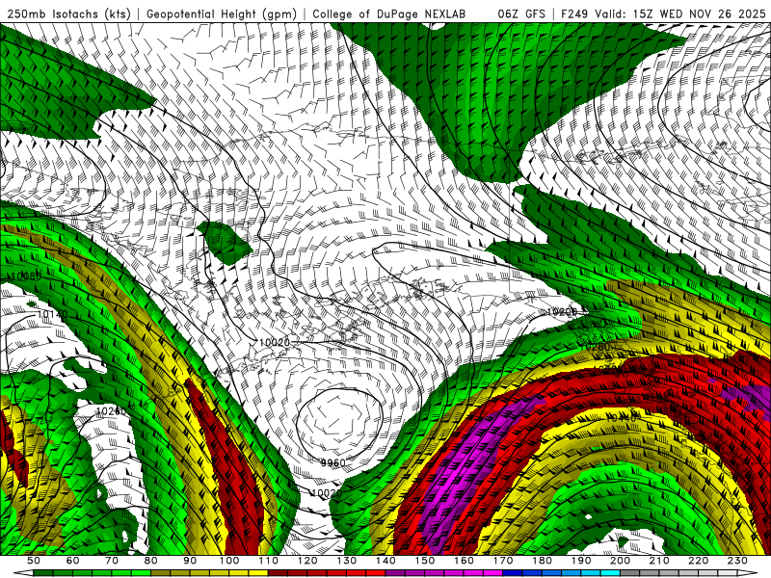This screenshot has width=771, height=578.
Task: Click the 50 kt value on color scale
Action: tap(34, 561)
